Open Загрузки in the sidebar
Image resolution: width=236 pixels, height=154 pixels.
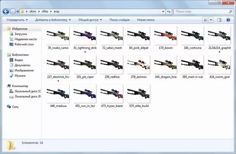coord(21,34)
